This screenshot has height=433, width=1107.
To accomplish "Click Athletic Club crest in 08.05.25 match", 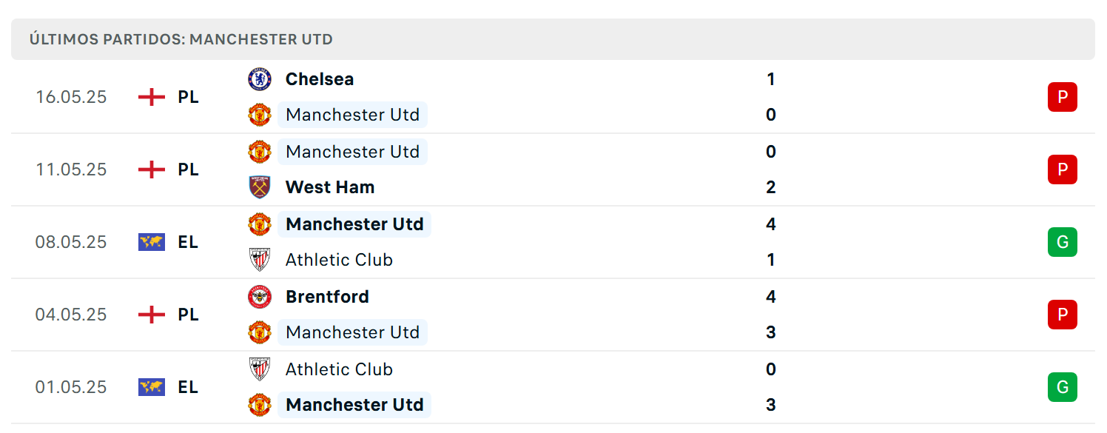I will tap(260, 260).
